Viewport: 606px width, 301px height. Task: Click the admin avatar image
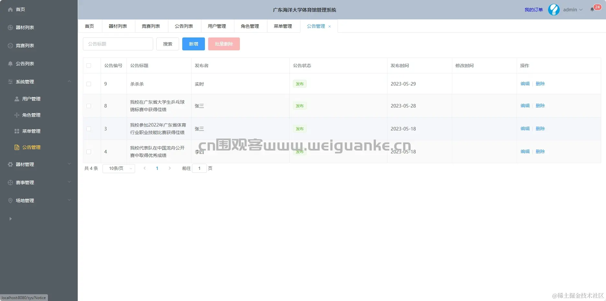(x=554, y=10)
